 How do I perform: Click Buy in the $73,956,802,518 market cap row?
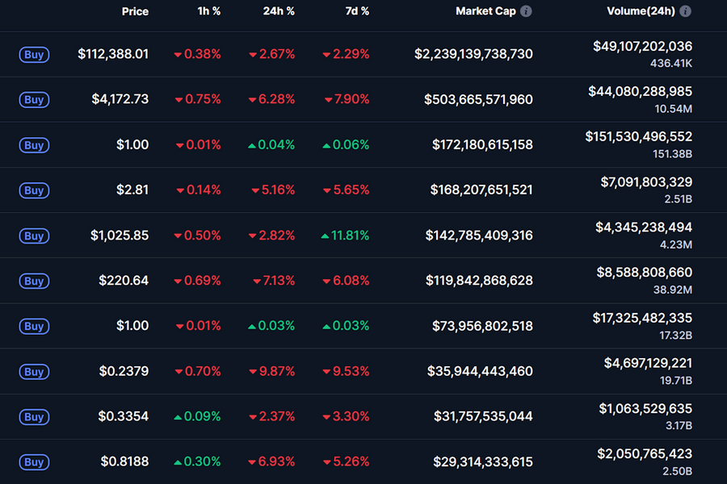tap(34, 326)
